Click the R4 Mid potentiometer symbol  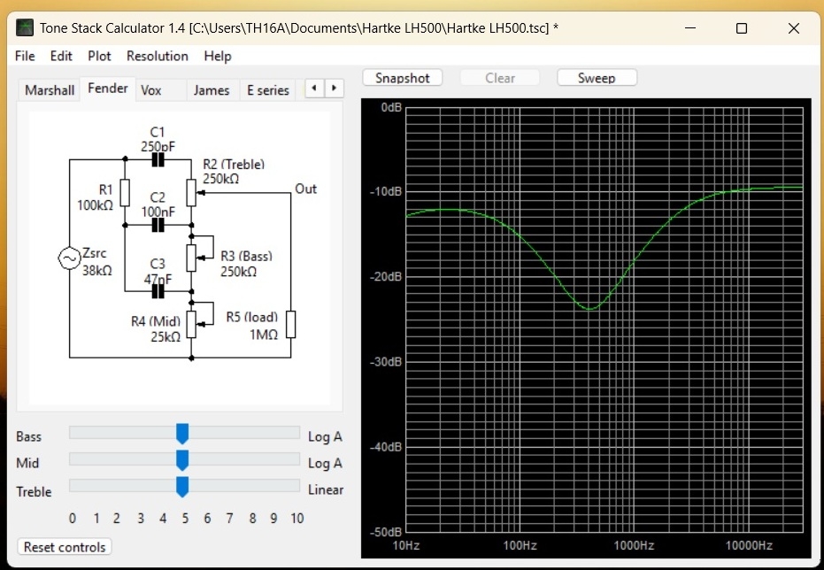[x=191, y=324]
